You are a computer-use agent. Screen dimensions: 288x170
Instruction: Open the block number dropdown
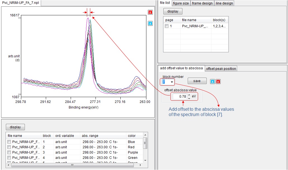click(172, 82)
